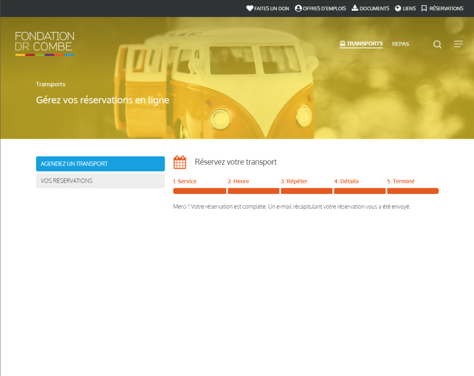Select the Transports navigation item
This screenshot has height=376, width=474.
[361, 44]
